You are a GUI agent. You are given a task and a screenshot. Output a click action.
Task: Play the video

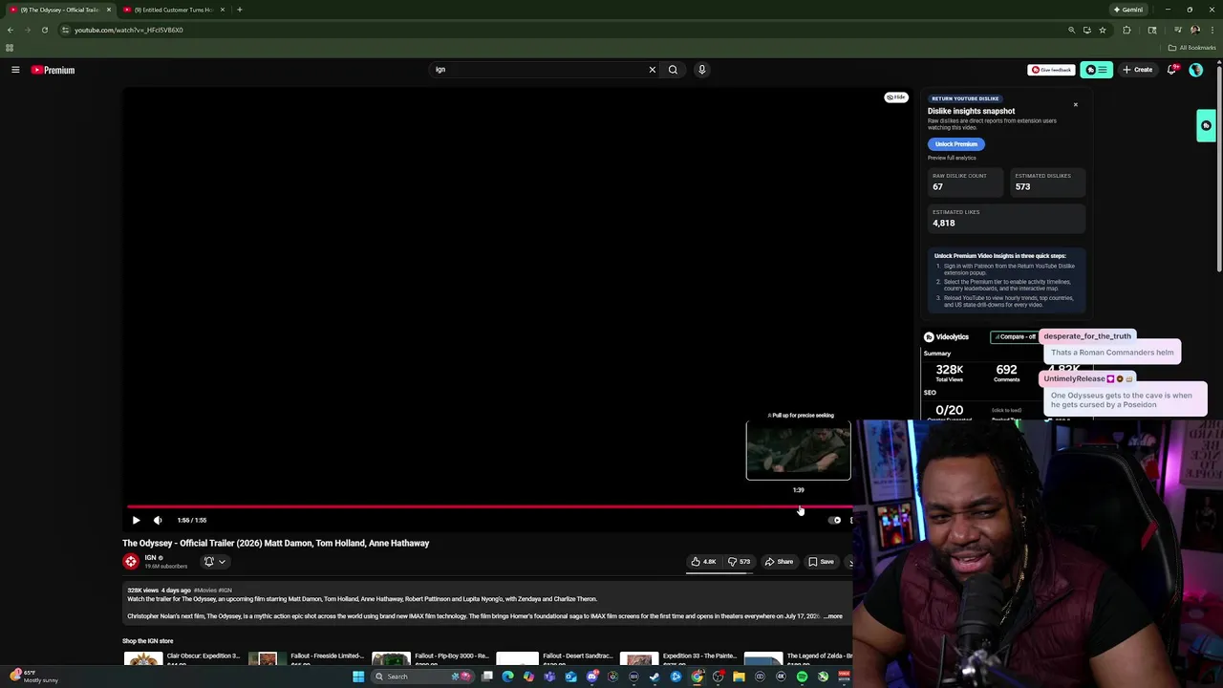(x=136, y=520)
